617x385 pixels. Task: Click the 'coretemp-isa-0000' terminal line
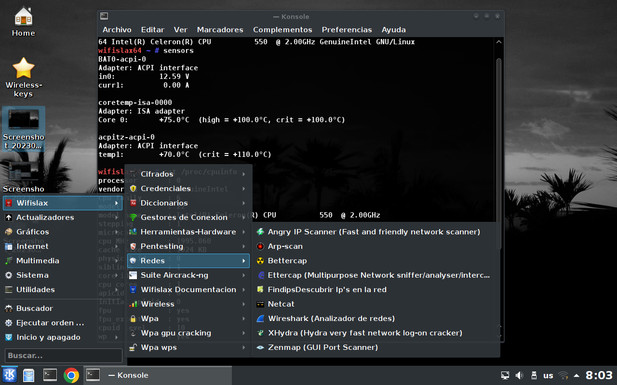[x=135, y=103]
